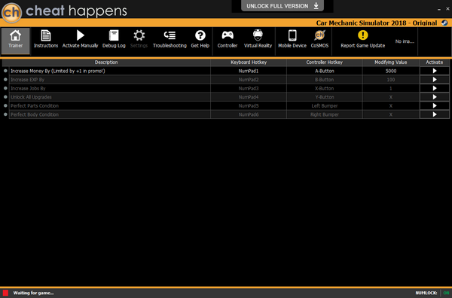Open the Mobile Device options
This screenshot has width=452, height=298.
pyautogui.click(x=292, y=39)
